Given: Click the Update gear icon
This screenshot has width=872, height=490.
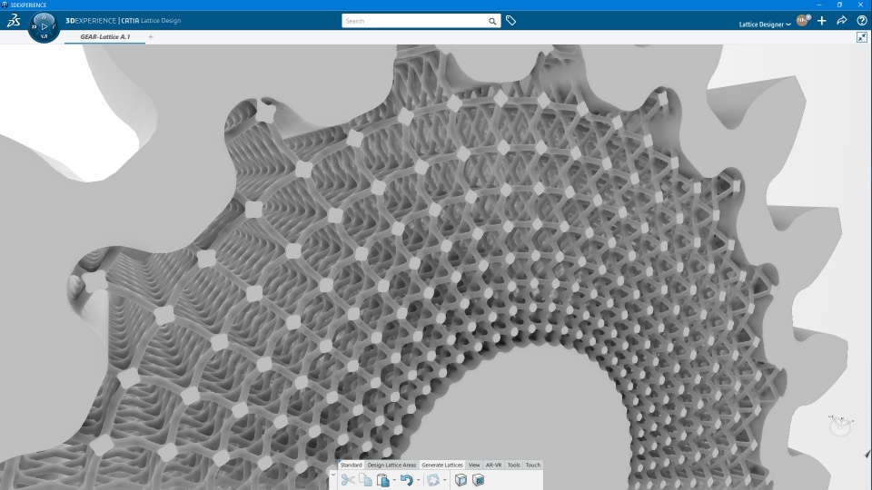Looking at the screenshot, I should click(x=433, y=480).
